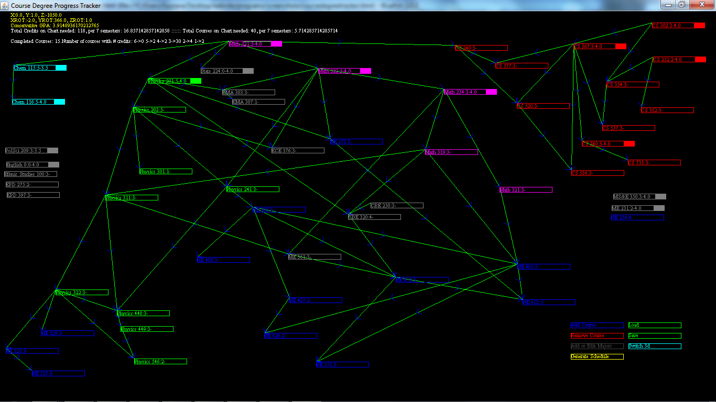Select the NE 405 course node
The height and width of the screenshot is (402, 716).
(x=544, y=267)
